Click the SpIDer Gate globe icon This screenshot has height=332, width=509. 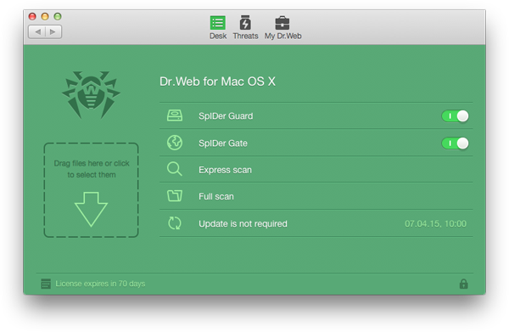click(x=175, y=143)
